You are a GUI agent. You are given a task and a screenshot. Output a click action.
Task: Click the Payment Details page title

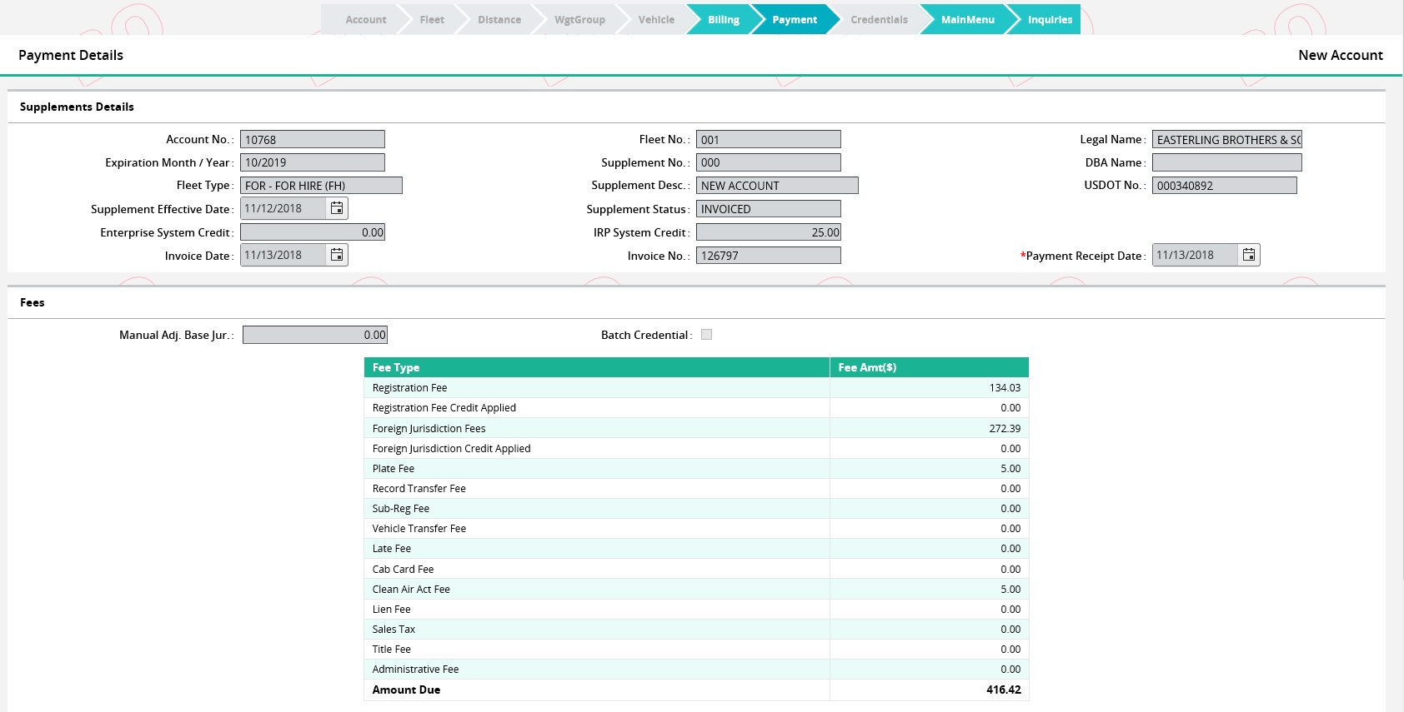[71, 55]
